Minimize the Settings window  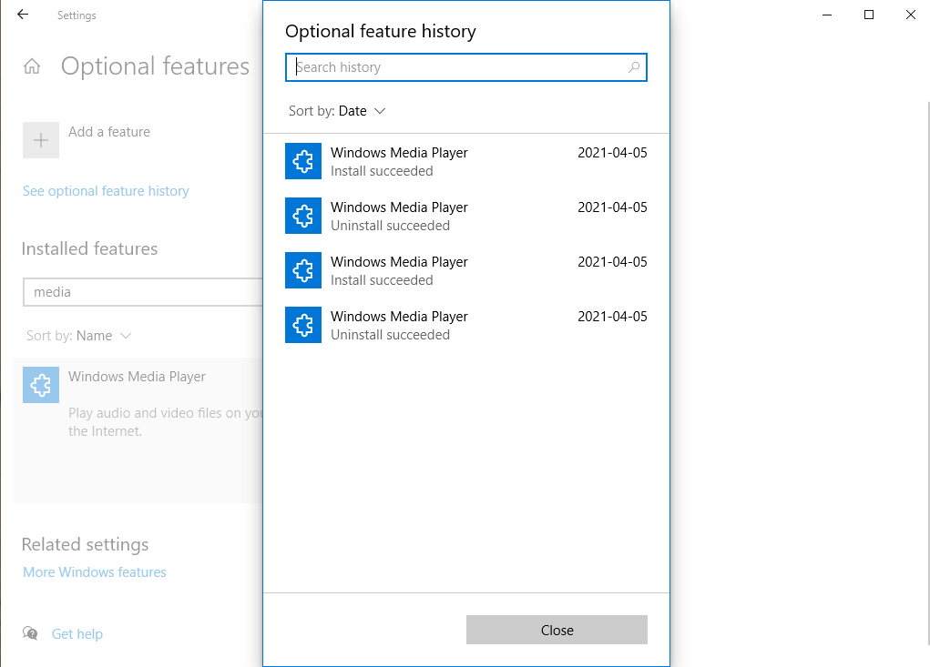pos(827,15)
